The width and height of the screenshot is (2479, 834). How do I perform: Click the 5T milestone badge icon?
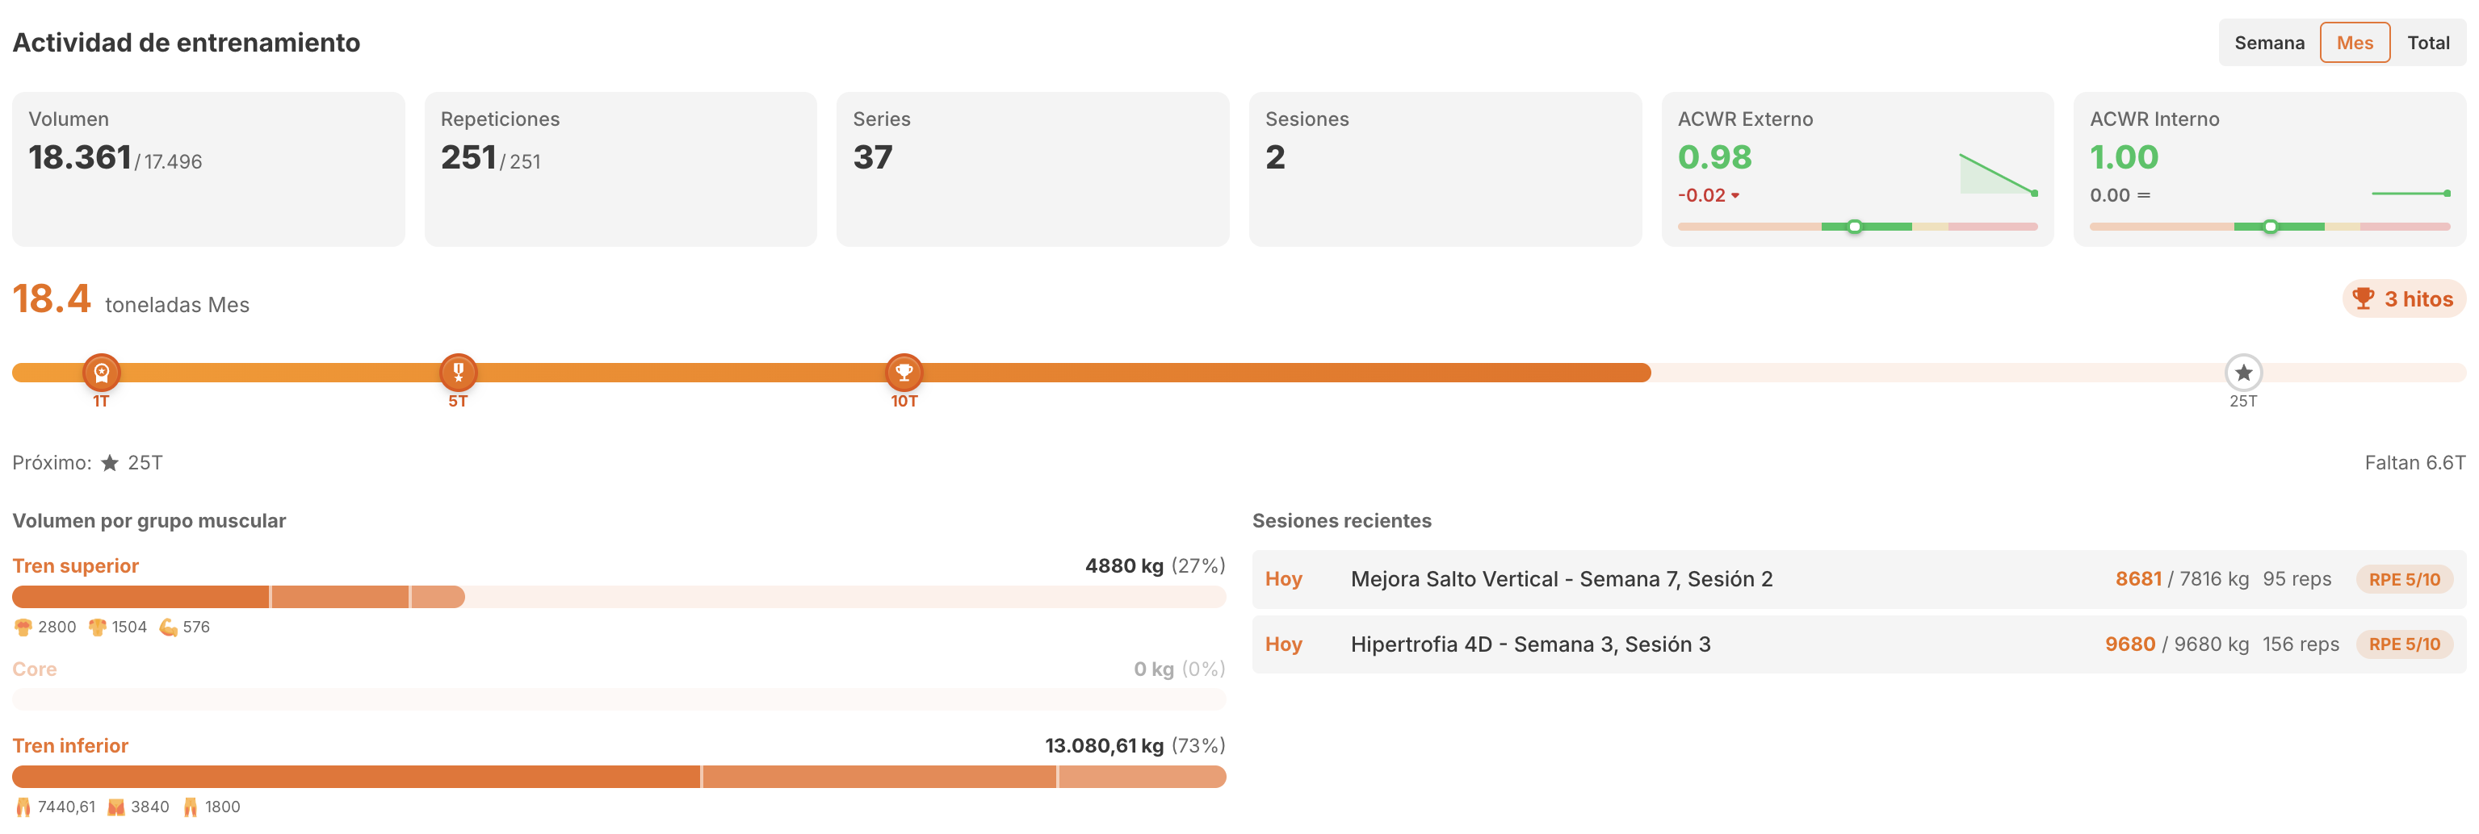[458, 372]
